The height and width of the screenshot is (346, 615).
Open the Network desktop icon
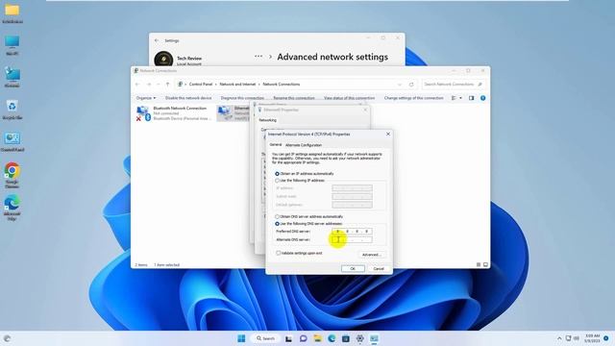tap(12, 77)
